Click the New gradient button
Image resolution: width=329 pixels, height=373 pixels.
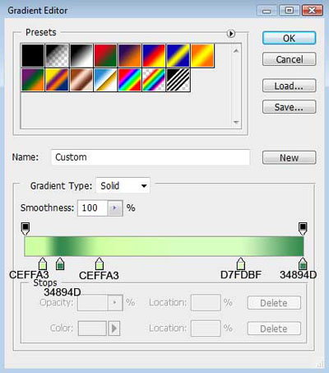[x=289, y=158]
